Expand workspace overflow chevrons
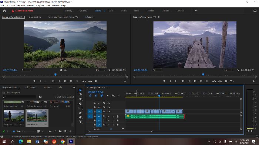259x145 pixels. 196,11
